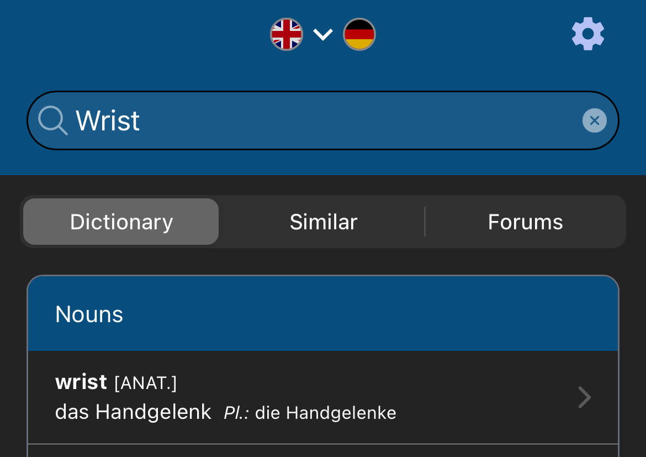Open the Forums tab

(525, 222)
